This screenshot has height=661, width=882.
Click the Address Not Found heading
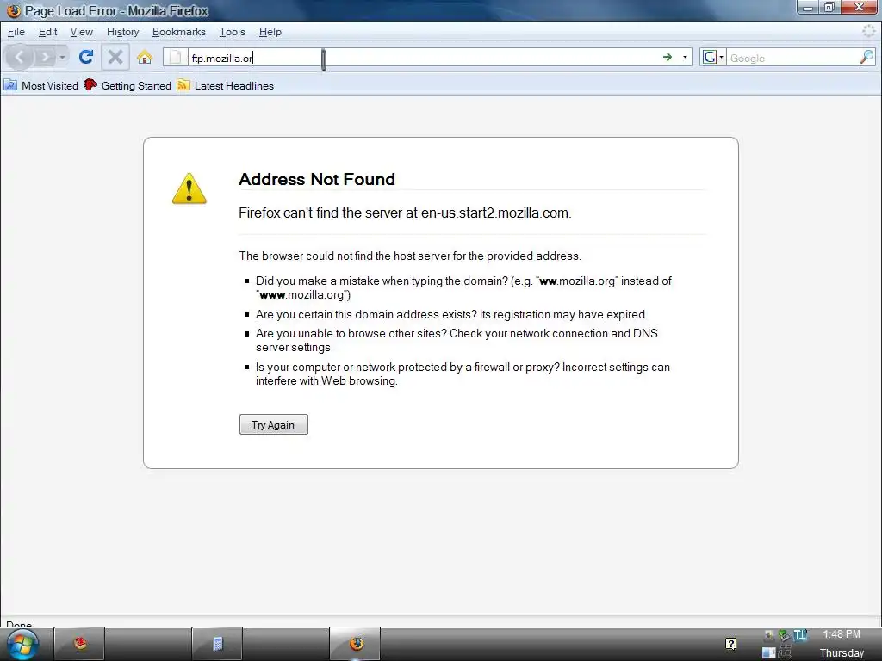click(x=317, y=179)
